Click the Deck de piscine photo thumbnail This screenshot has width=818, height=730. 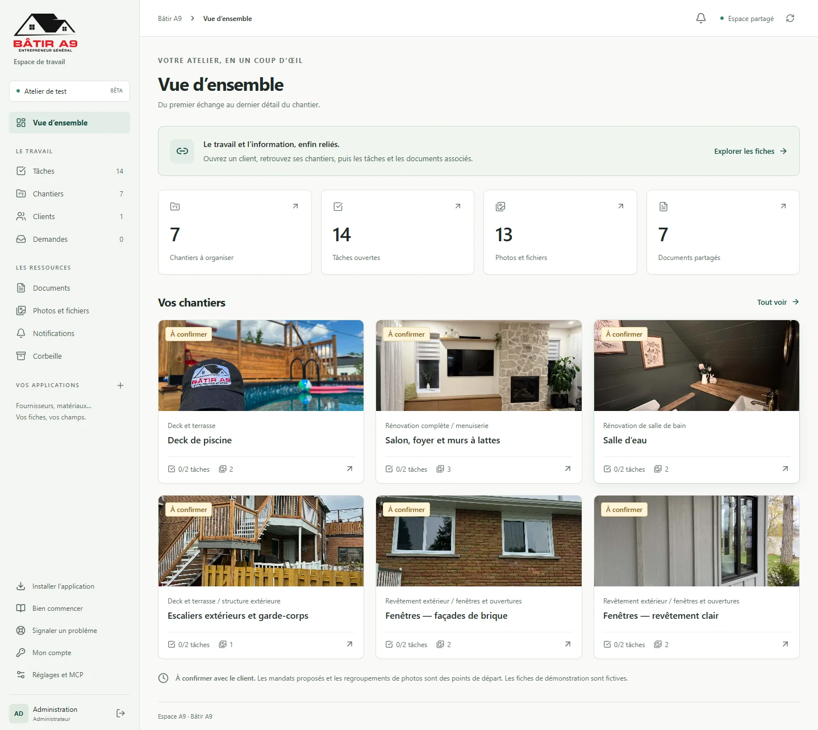(x=261, y=366)
